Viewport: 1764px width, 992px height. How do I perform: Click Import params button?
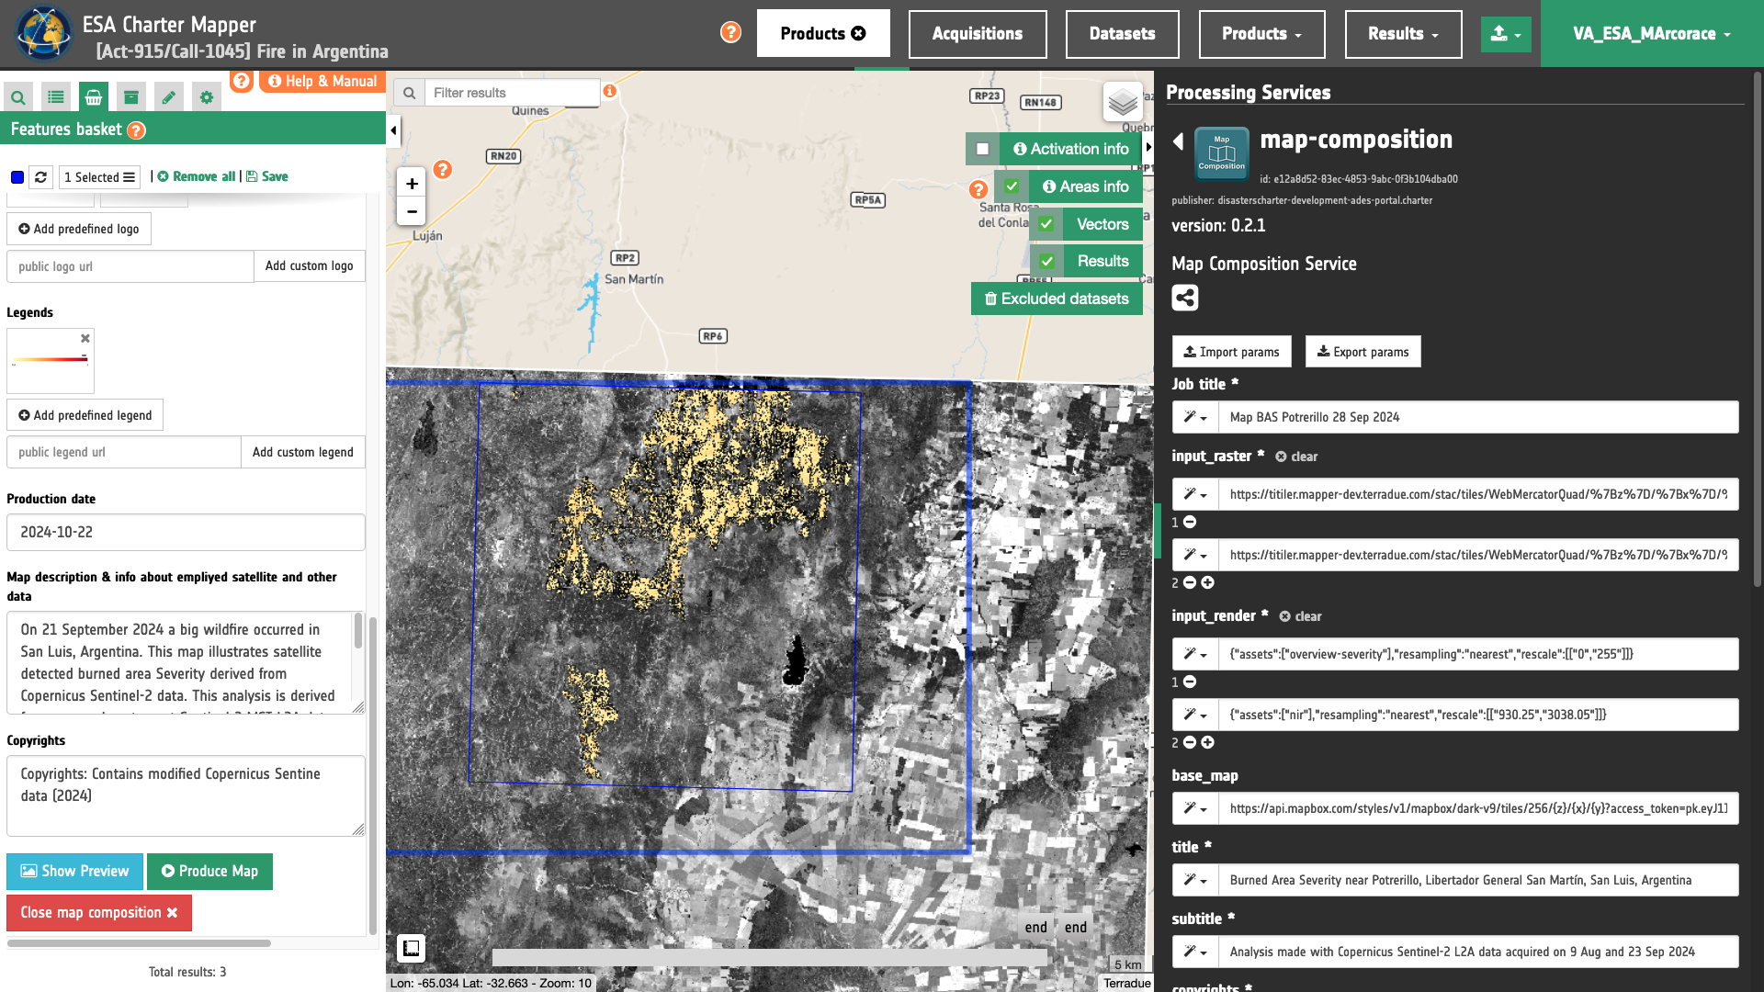click(1231, 352)
